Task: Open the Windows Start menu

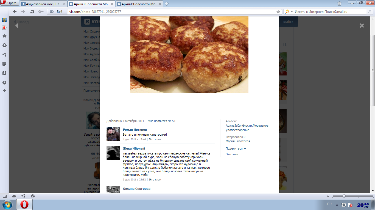Action: coord(7,205)
